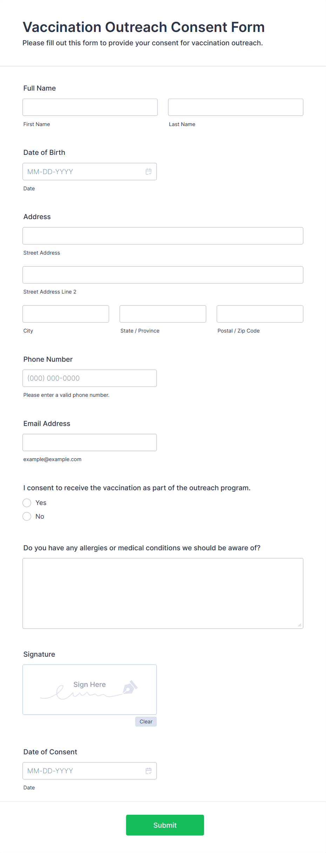Focus the Street Address field

pos(163,236)
